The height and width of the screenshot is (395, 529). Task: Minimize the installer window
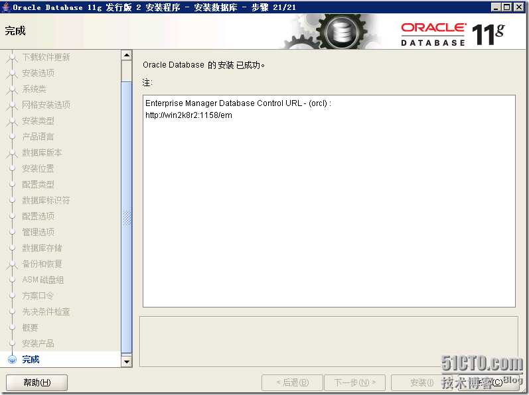tap(496, 7)
